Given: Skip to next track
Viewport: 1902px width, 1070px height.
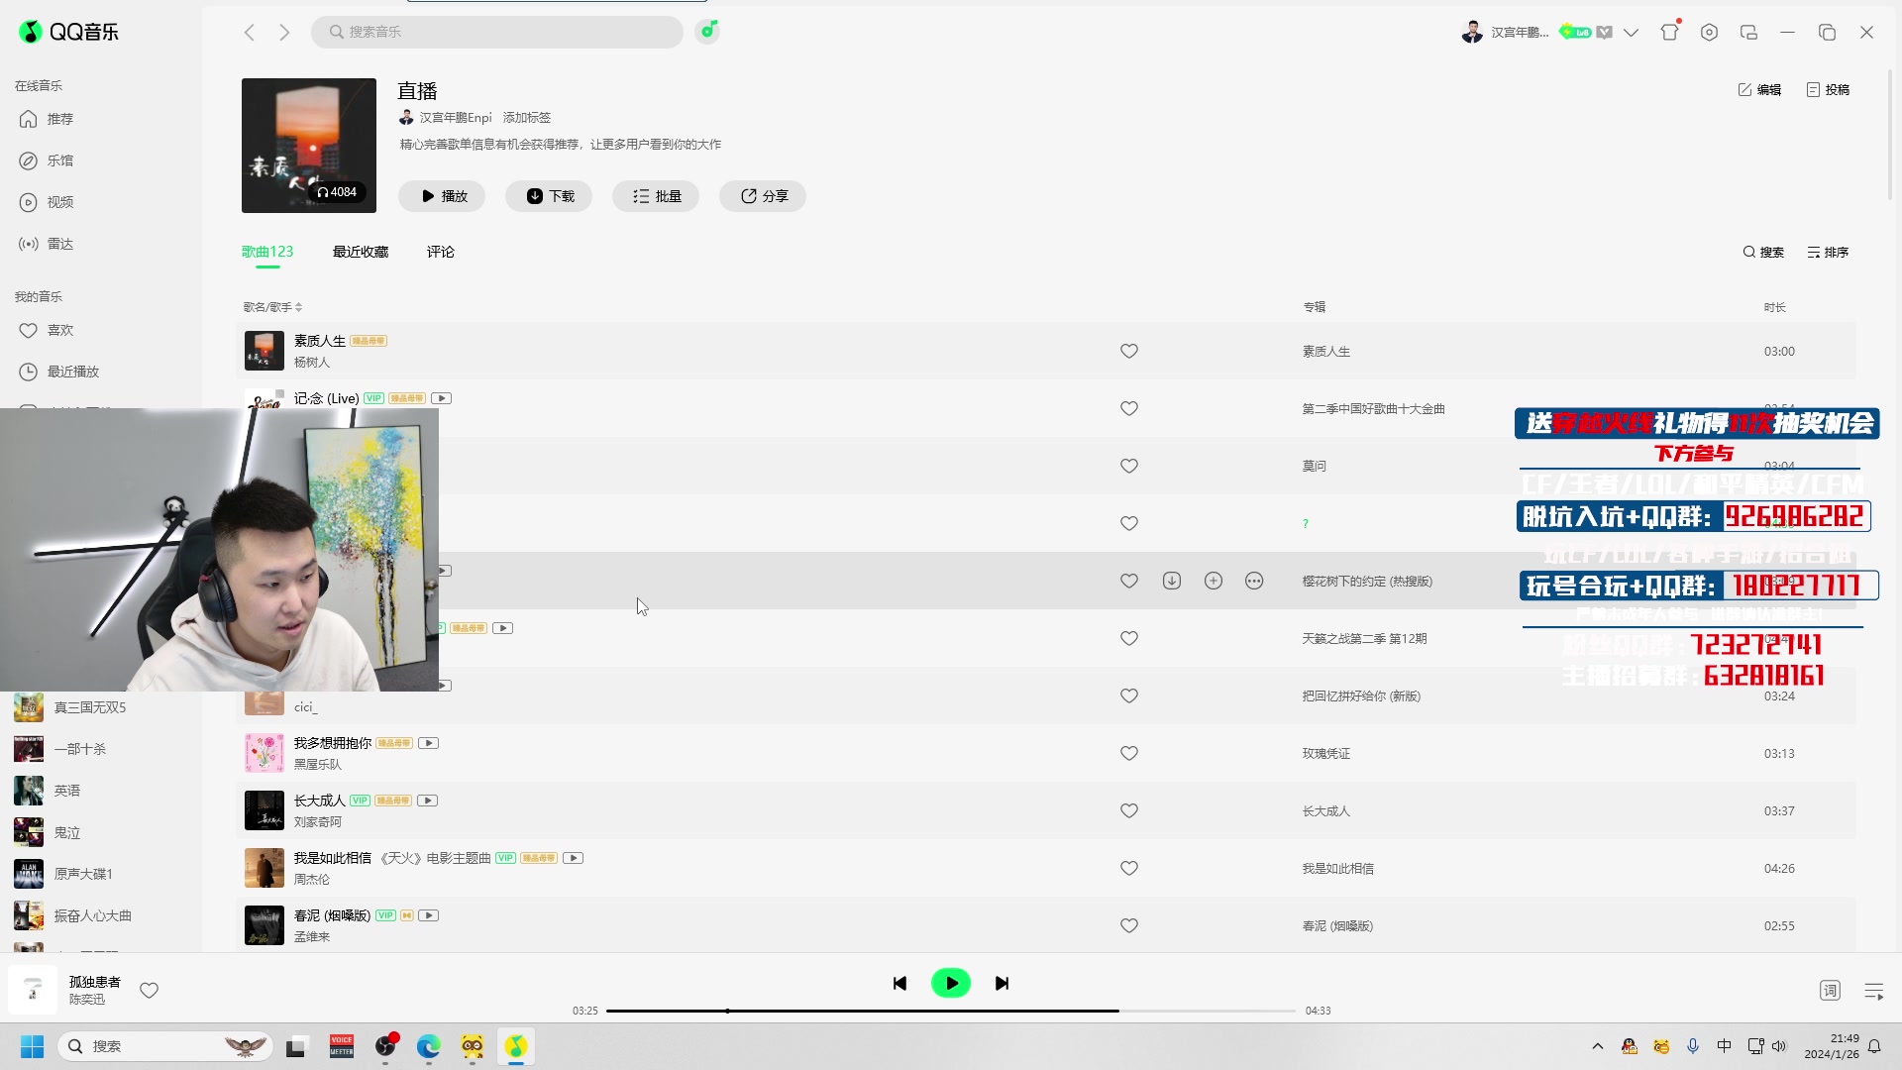Looking at the screenshot, I should pos(1003,984).
